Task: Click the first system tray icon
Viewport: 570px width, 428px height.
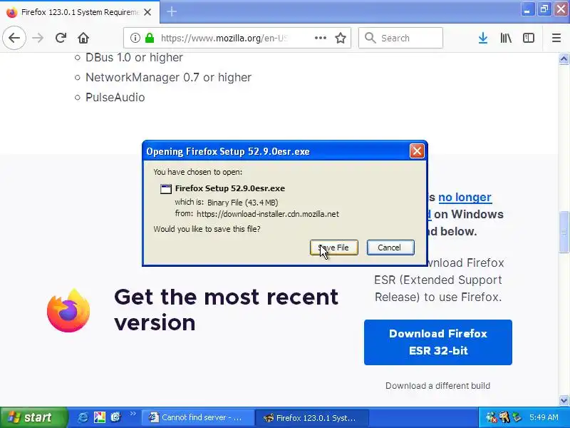Action: point(491,417)
